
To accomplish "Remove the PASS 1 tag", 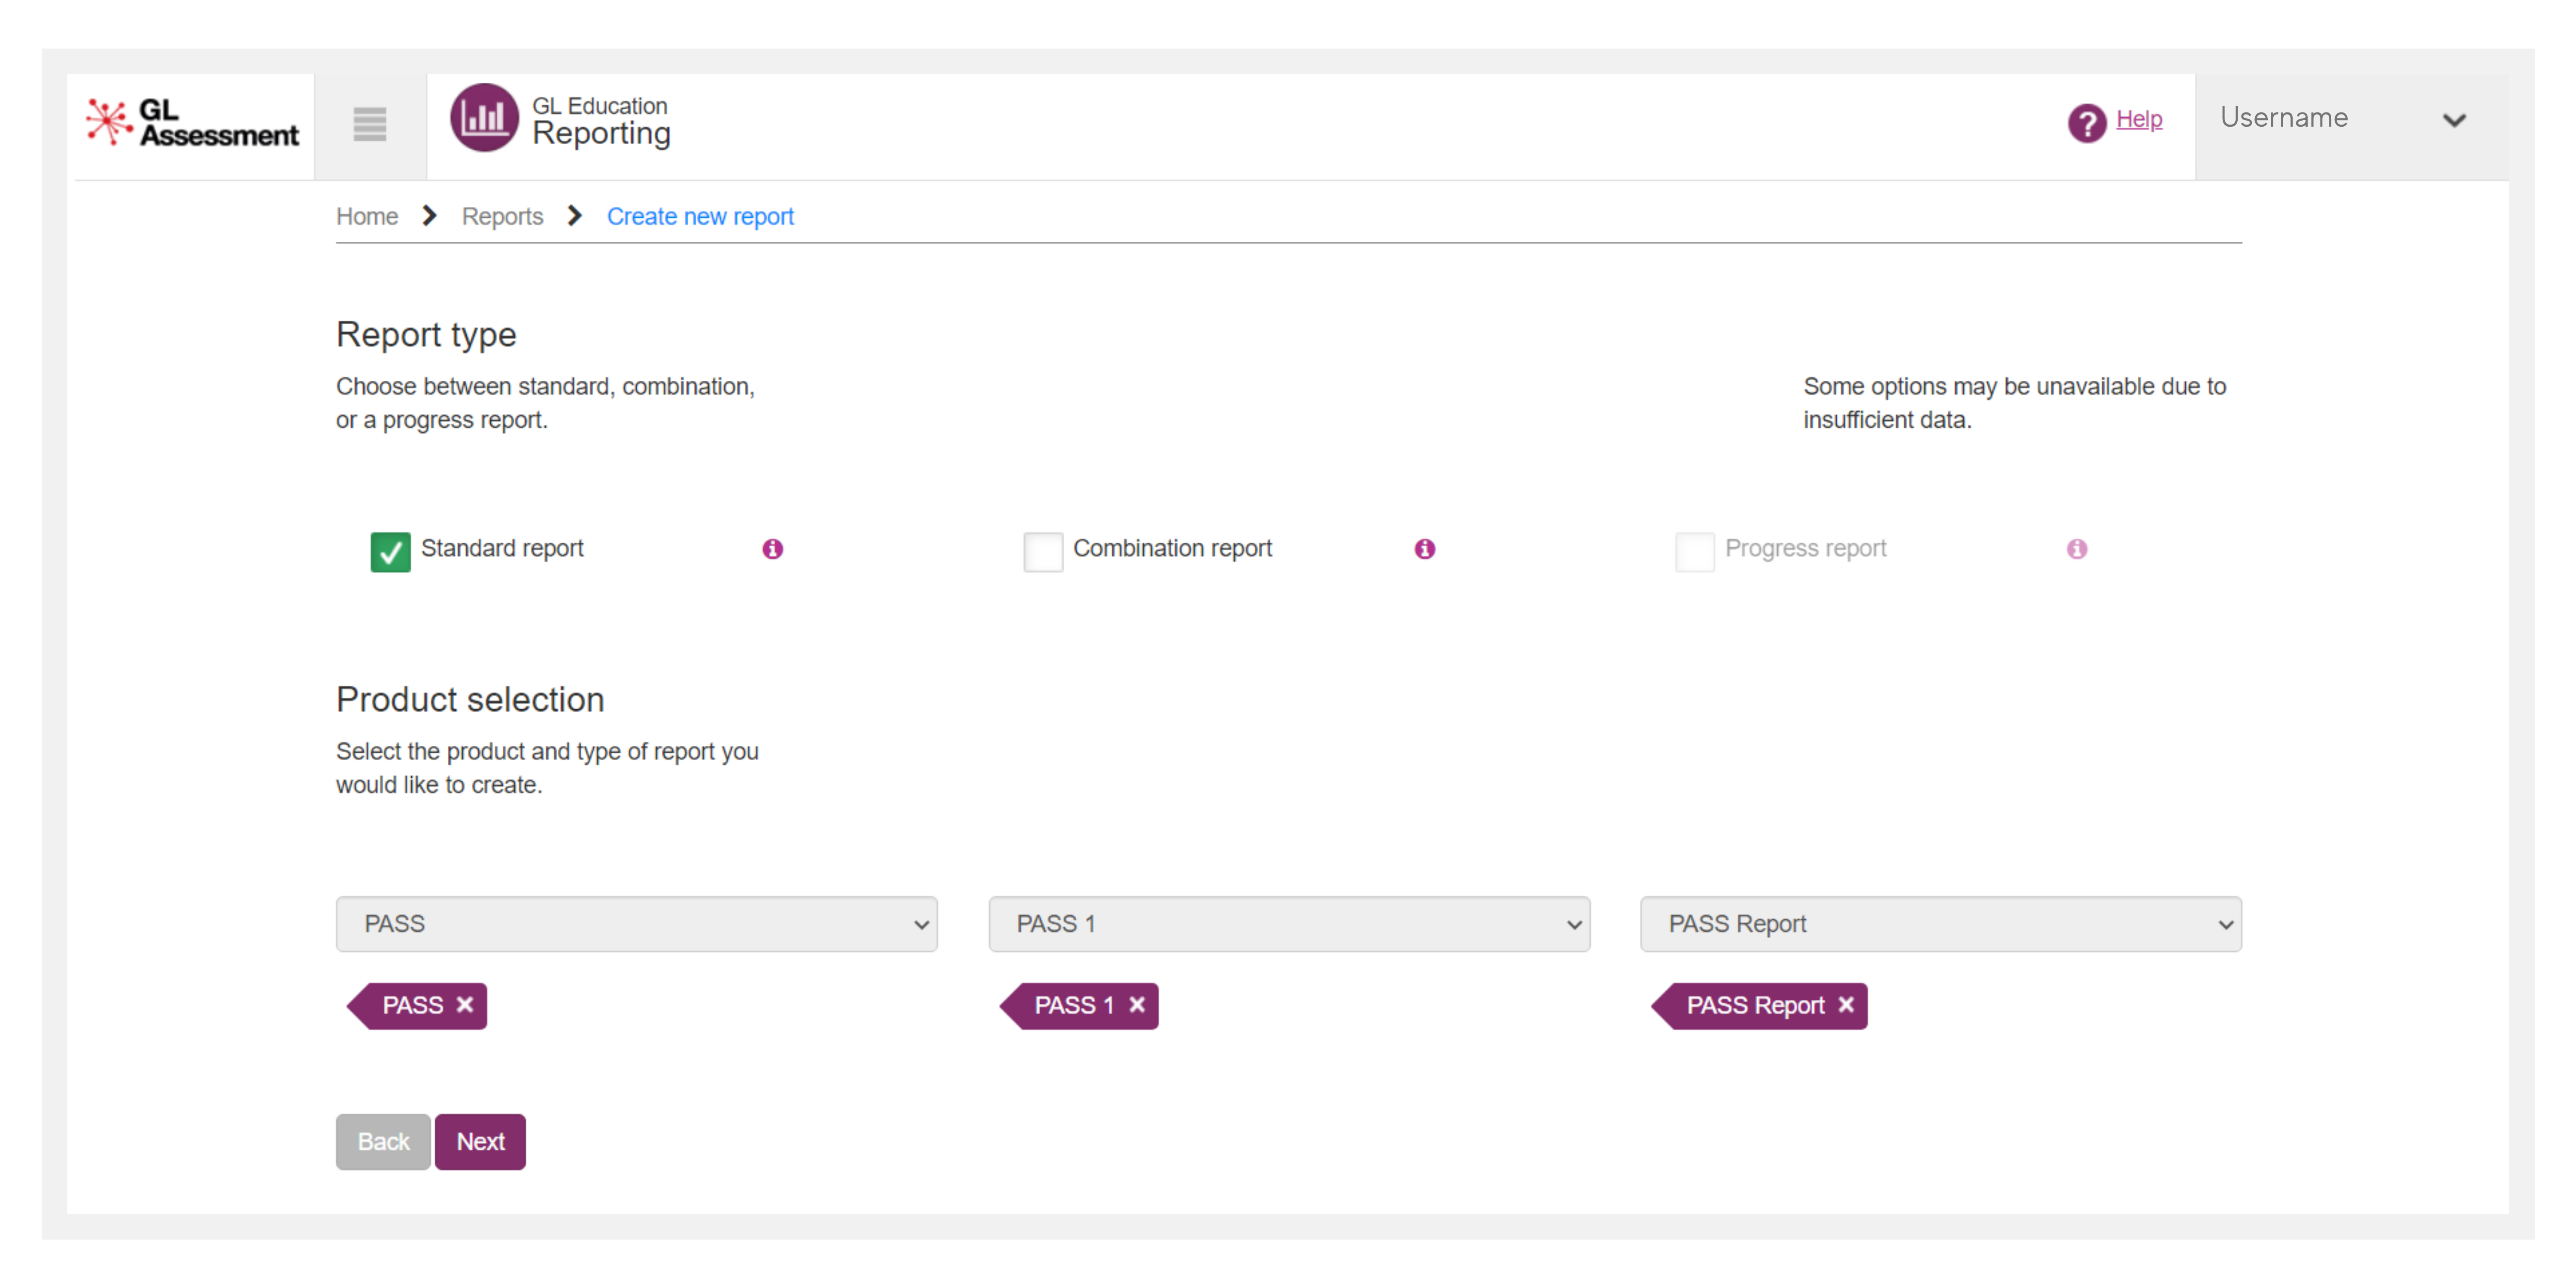I will [1136, 1004].
